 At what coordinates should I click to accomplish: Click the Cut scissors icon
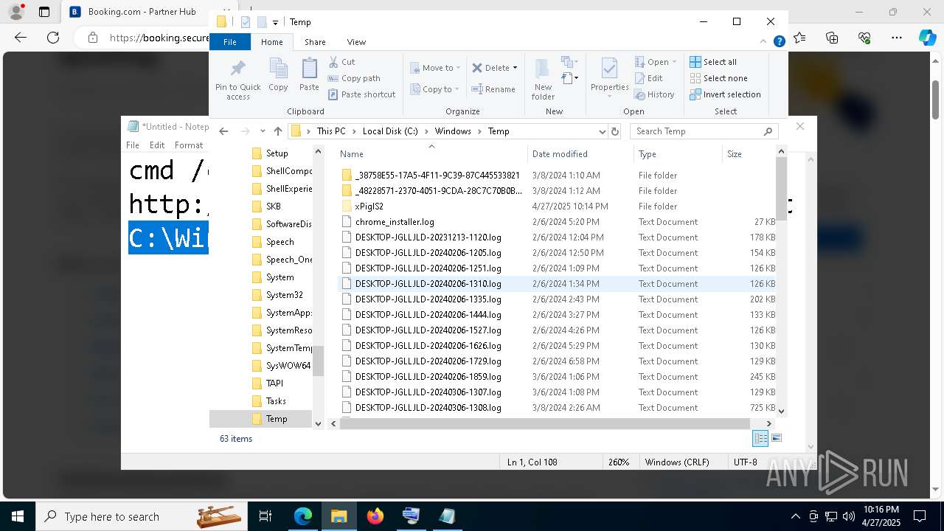pos(333,62)
